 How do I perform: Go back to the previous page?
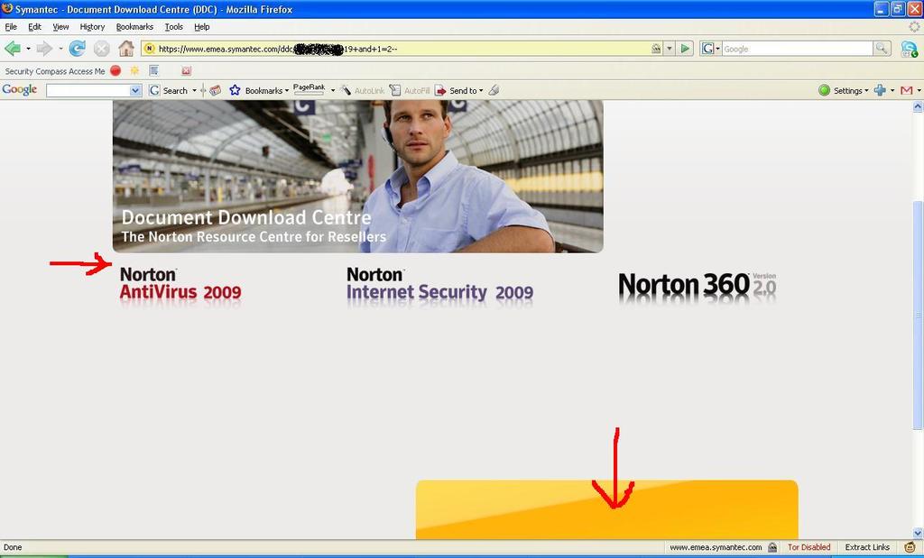click(13, 49)
